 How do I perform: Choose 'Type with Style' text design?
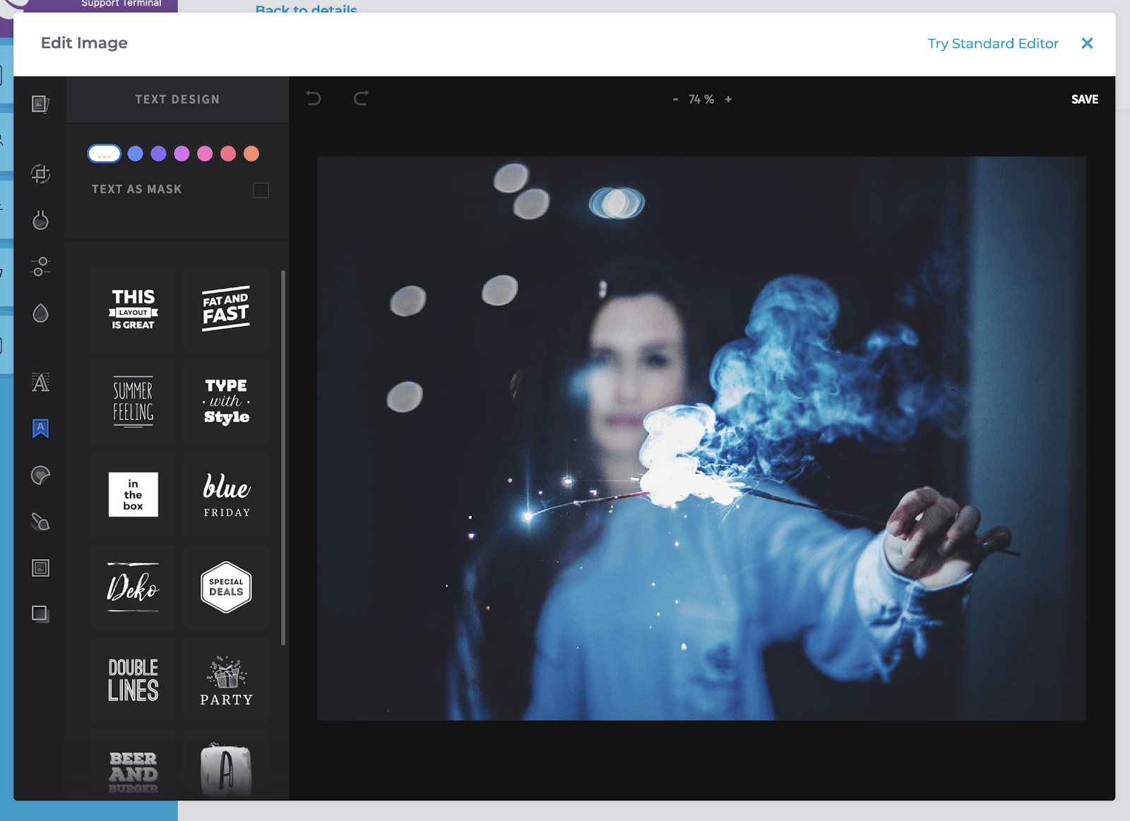[x=226, y=402]
